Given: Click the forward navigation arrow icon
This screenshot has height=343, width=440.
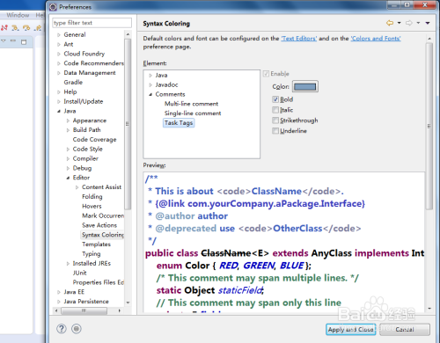Looking at the screenshot, I should 409,23.
